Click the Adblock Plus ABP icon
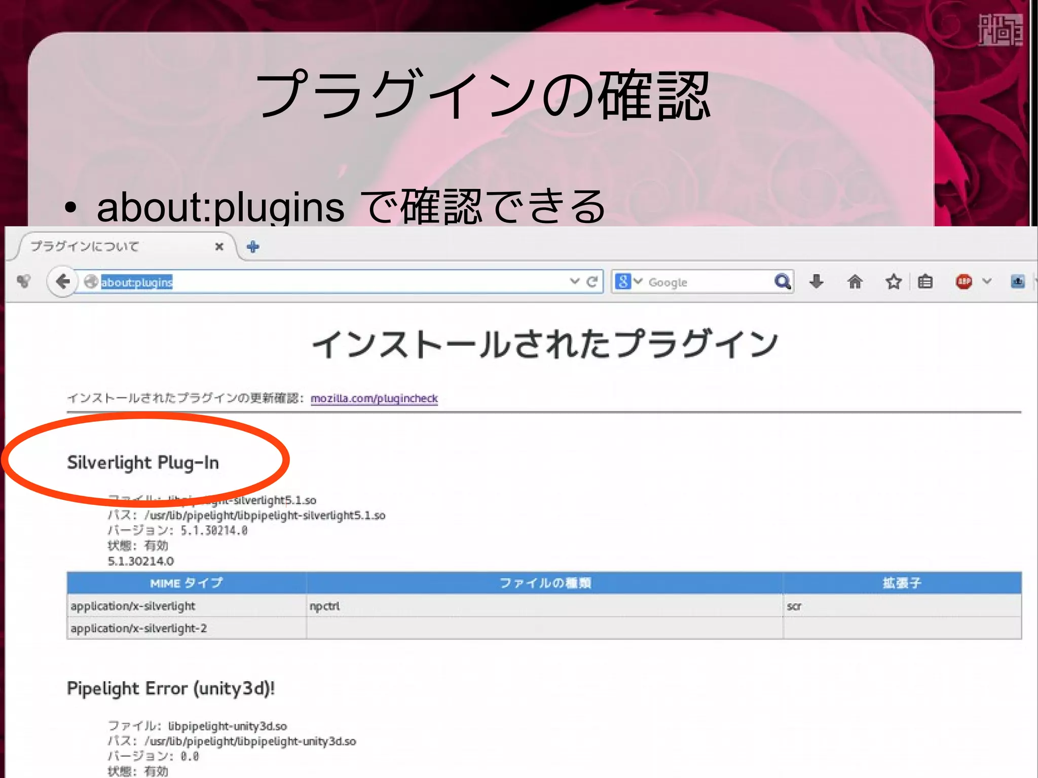The height and width of the screenshot is (778, 1038). (x=963, y=281)
